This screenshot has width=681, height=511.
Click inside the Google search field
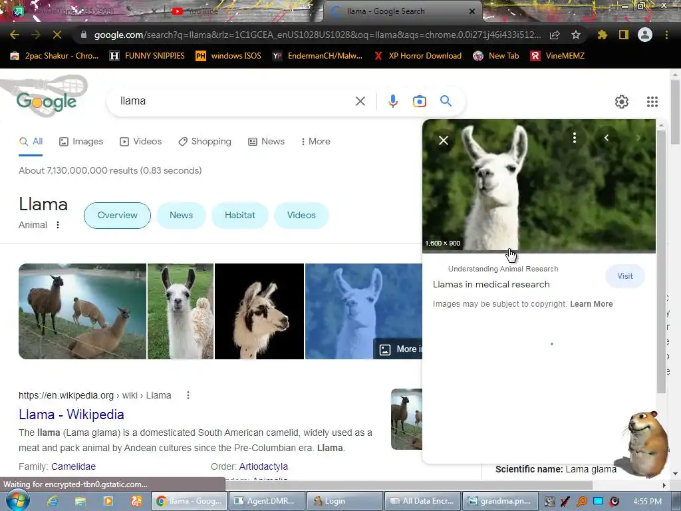click(235, 101)
